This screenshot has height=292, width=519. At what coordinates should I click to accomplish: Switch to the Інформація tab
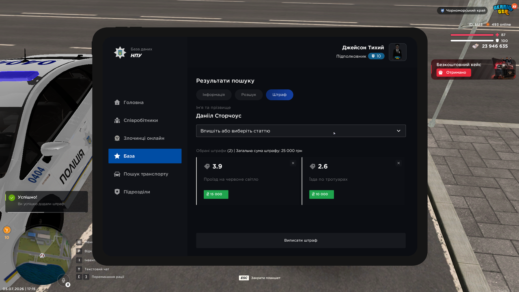214,95
